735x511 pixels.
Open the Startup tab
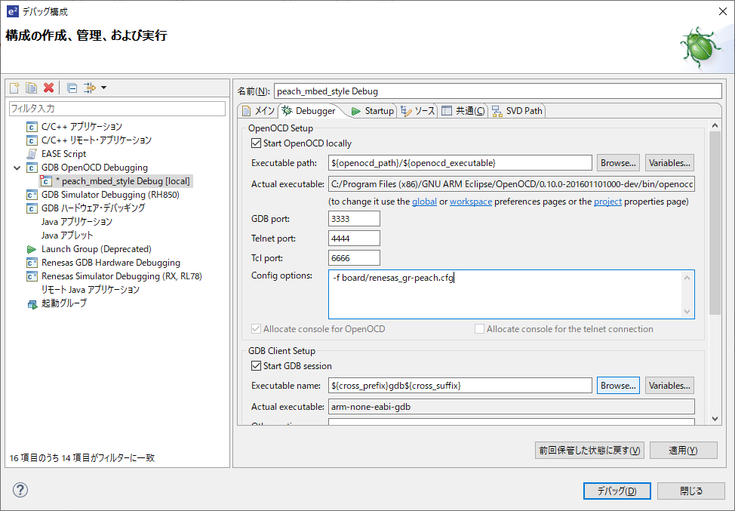pyautogui.click(x=373, y=111)
